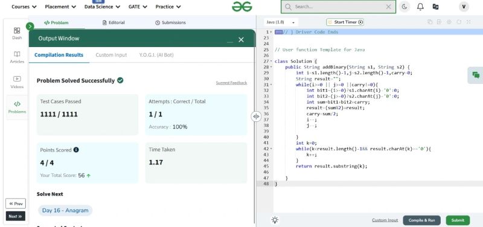Click the lightbulb hint icon

pos(275,220)
